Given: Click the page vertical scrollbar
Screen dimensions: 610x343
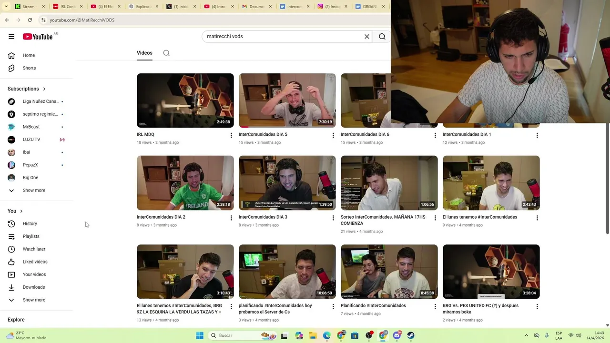Looking at the screenshot, I should click(x=607, y=179).
